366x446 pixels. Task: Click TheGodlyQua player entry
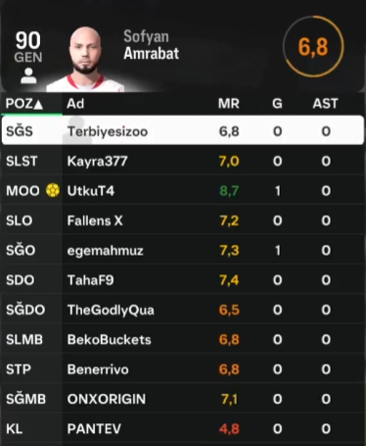click(x=183, y=310)
